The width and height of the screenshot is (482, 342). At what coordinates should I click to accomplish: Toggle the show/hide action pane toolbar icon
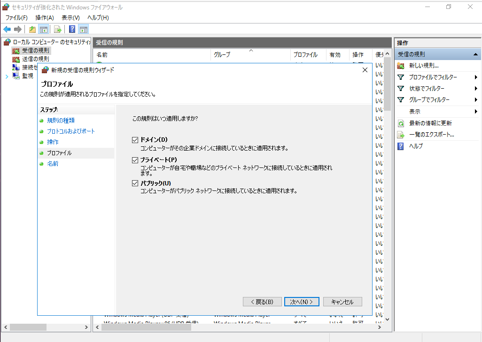point(83,29)
